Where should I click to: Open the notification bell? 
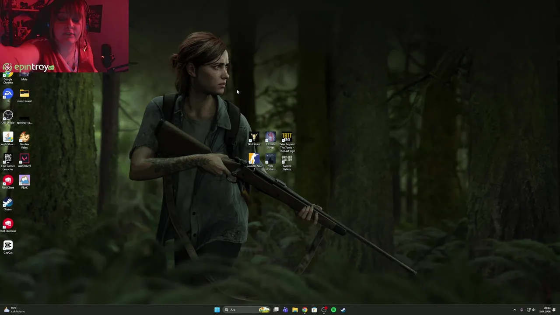point(554,310)
